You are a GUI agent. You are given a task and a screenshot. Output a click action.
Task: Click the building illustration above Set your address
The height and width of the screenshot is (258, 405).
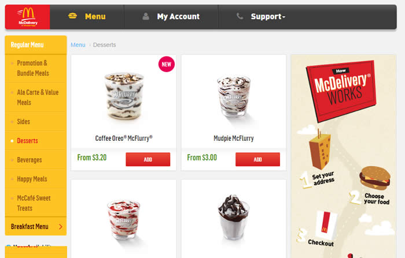(x=320, y=149)
